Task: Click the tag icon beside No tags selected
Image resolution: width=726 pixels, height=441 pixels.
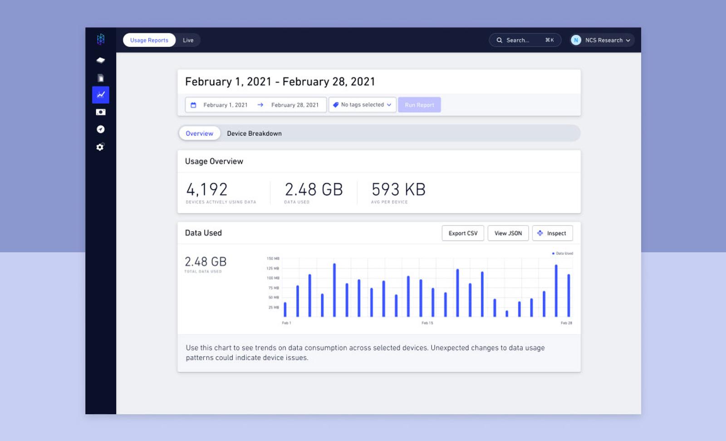Action: (x=336, y=105)
